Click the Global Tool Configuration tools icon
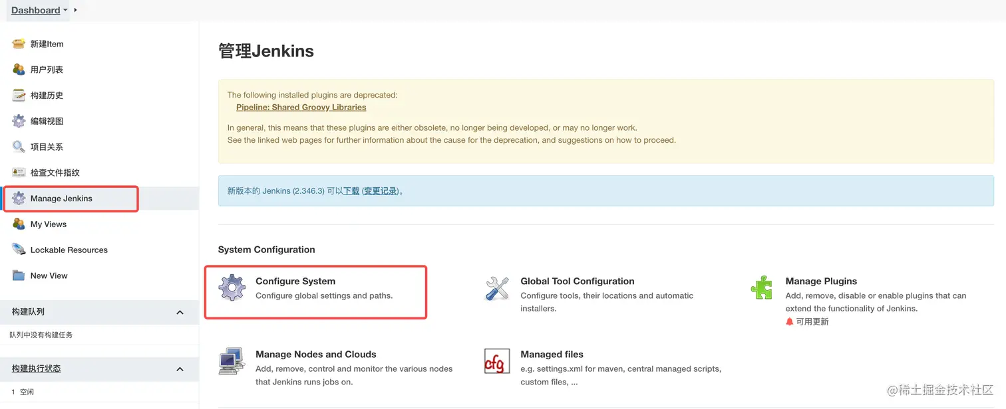Screen dimensions: 1006x409 [x=497, y=288]
